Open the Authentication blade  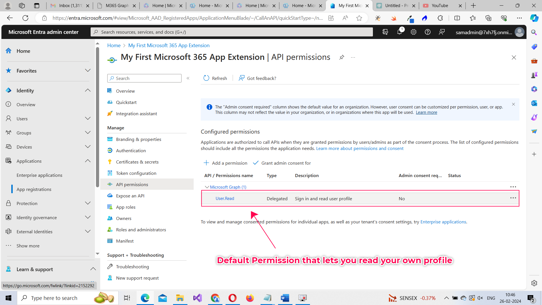tap(130, 150)
